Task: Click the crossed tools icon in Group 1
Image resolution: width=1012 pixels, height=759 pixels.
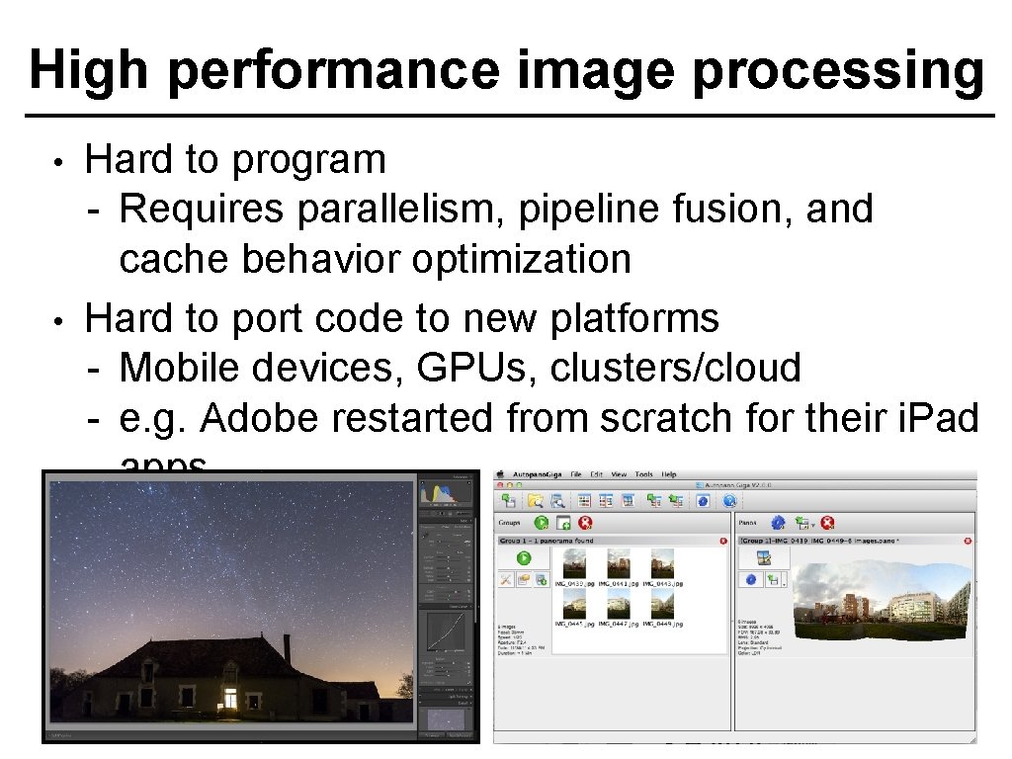Action: click(506, 579)
